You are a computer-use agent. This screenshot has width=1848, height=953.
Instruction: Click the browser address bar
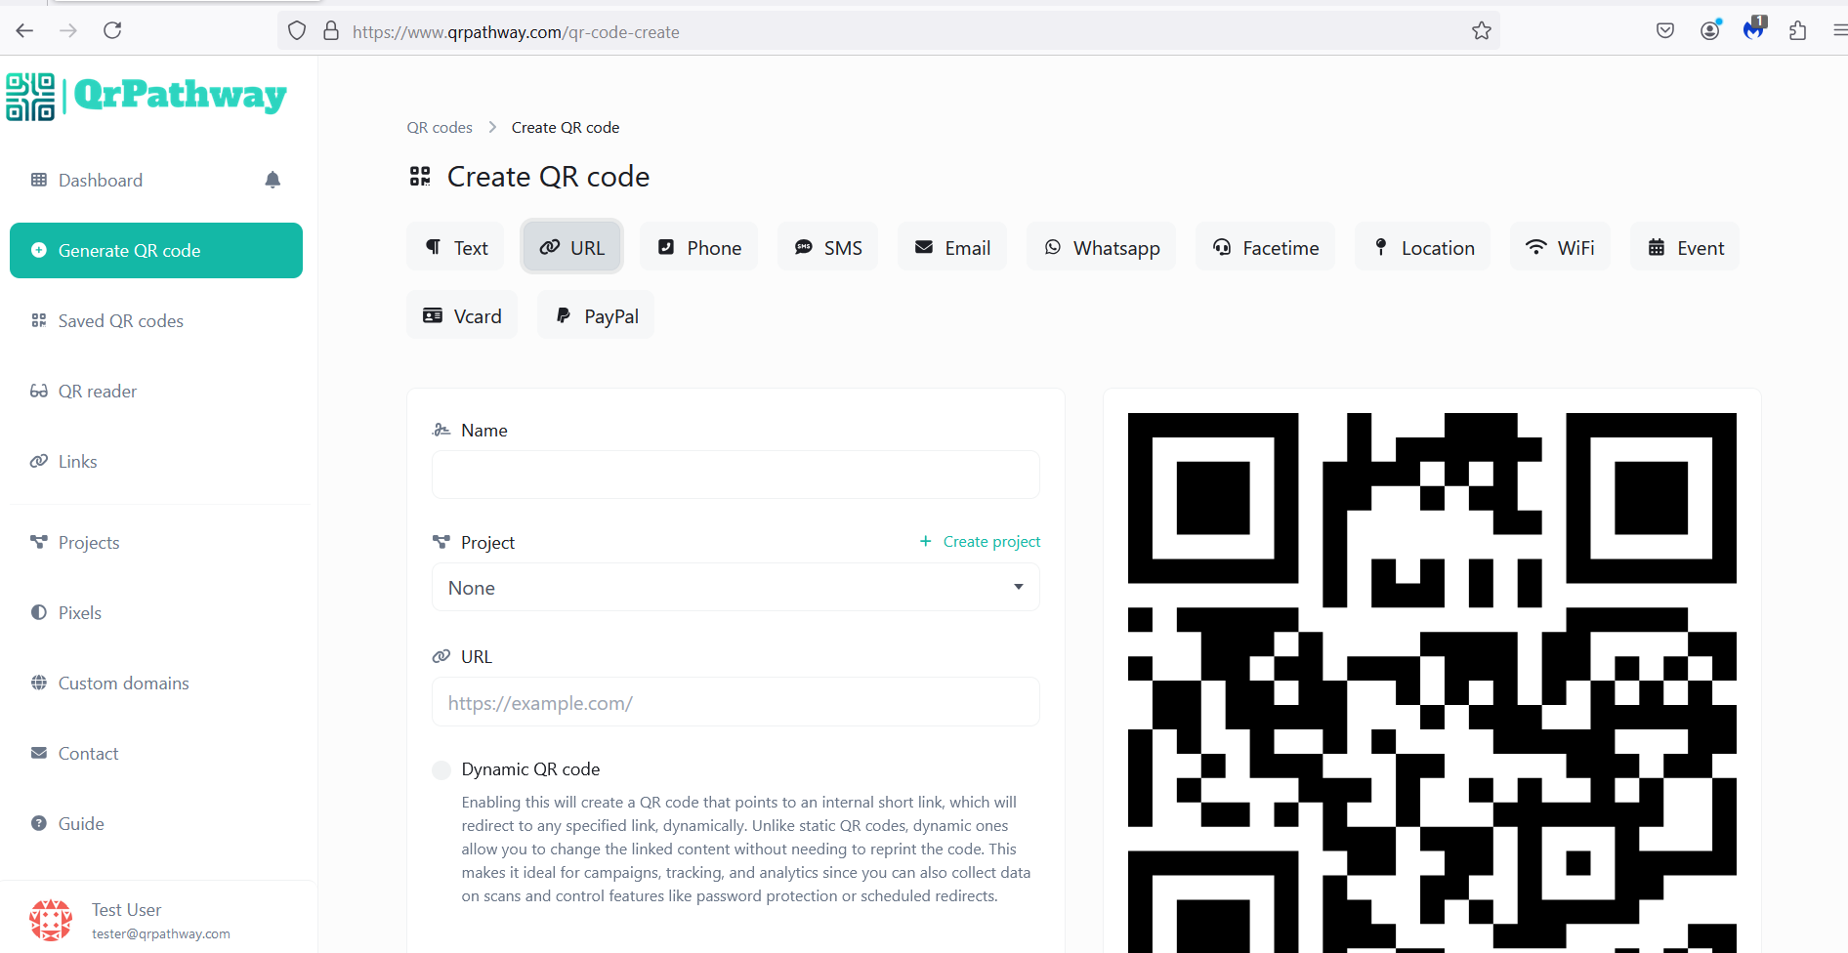tap(889, 31)
